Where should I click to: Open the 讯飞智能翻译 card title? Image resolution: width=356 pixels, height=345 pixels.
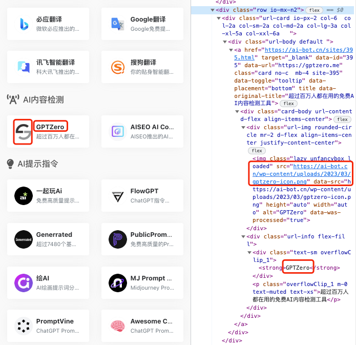[56, 62]
